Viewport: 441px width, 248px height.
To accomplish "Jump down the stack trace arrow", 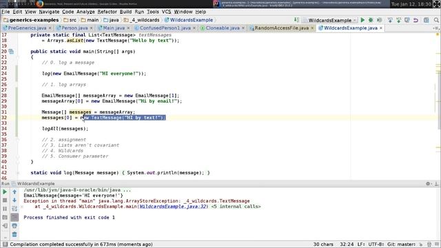I will 14,200.
